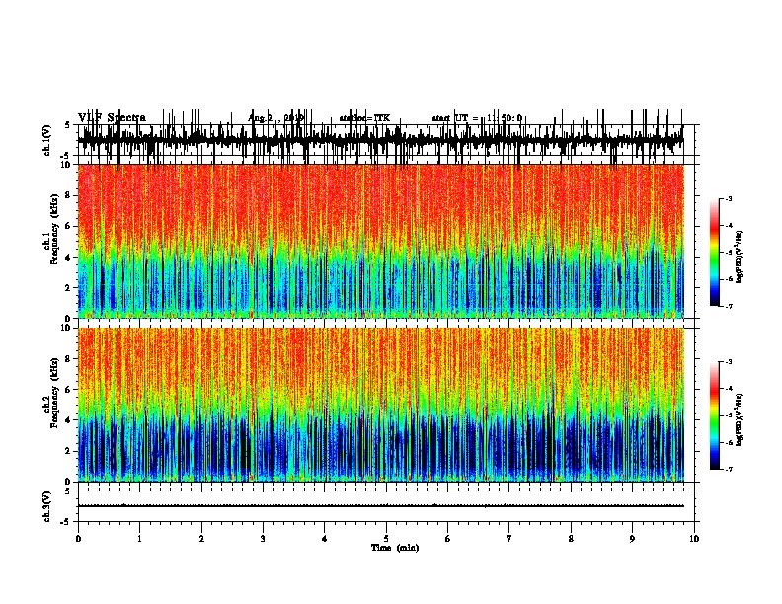Click the '-3' label on the ch.2 color bar

(x=729, y=362)
